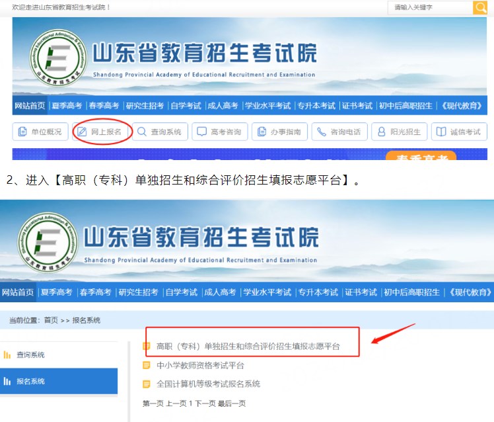Open 自学考试 in lower navigation bar
This screenshot has height=422, width=494.
182,292
